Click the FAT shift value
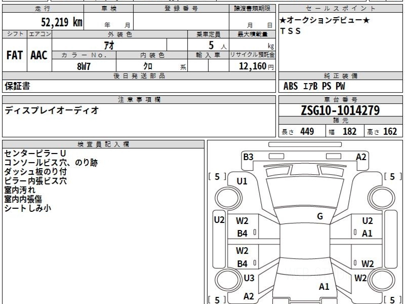The height and width of the screenshot is (304, 405). (15, 55)
